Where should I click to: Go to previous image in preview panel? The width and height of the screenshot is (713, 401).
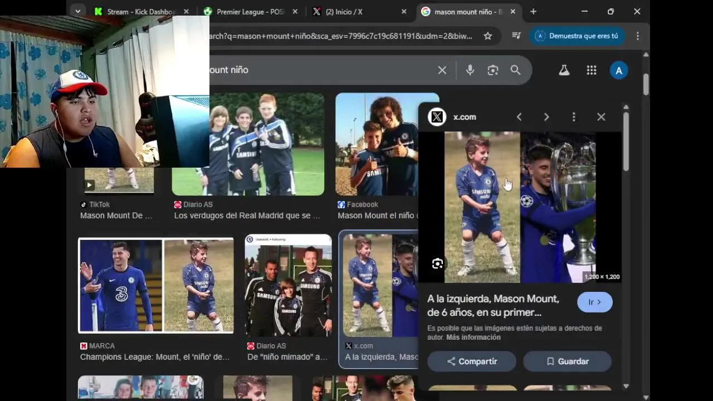click(x=519, y=117)
